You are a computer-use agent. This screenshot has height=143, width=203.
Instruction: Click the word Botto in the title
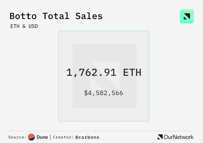(x=23, y=16)
